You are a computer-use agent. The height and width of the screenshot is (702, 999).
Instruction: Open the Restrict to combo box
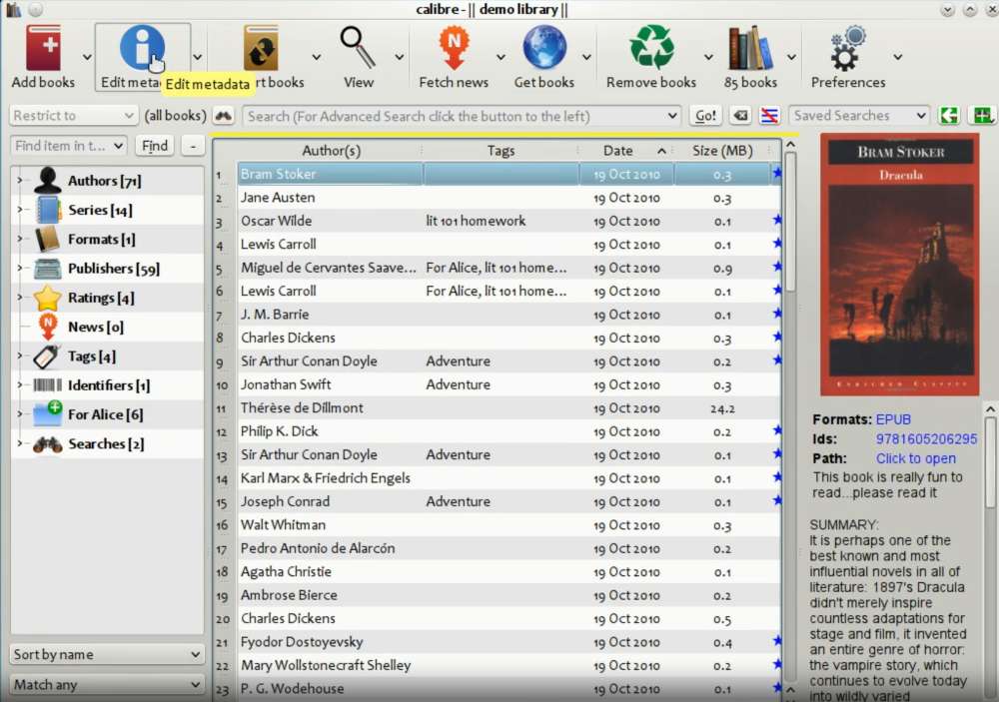74,116
